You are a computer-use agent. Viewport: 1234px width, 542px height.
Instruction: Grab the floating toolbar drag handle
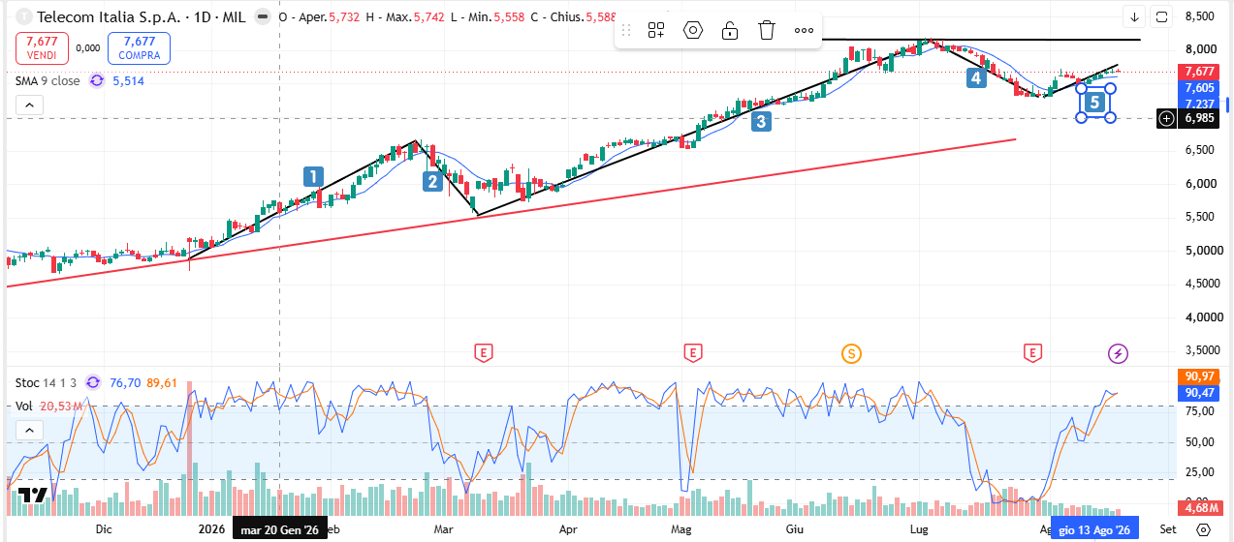coord(626,30)
